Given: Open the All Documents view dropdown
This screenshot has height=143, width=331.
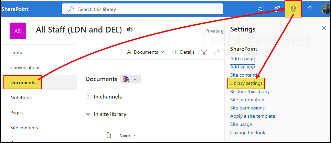Looking at the screenshot, I should coord(141,52).
